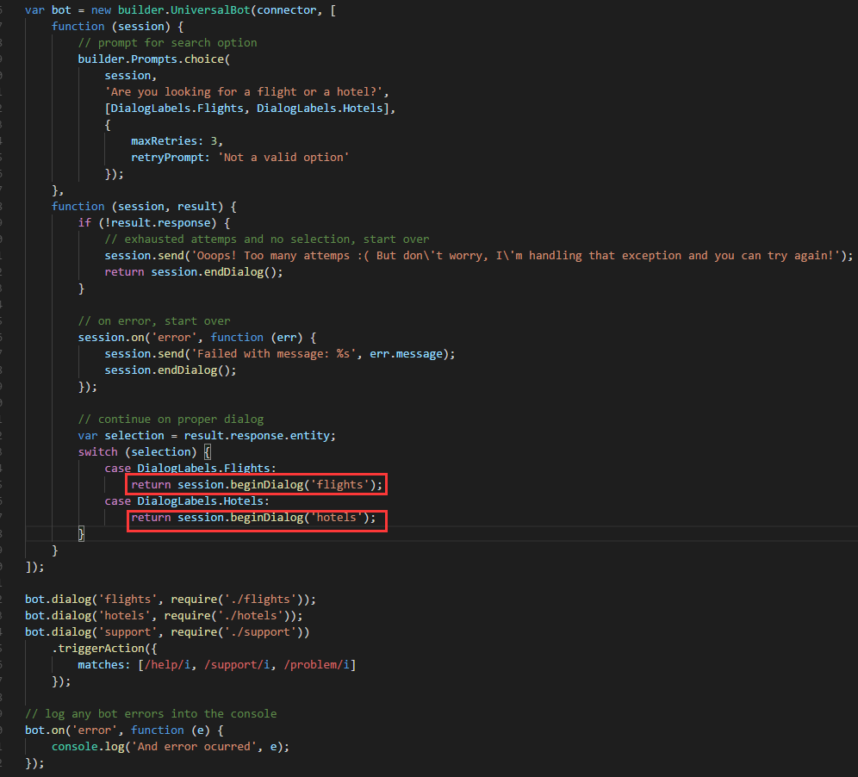
Task: Click "bot.dialog('support', require('./support'))" line
Action: click(167, 632)
